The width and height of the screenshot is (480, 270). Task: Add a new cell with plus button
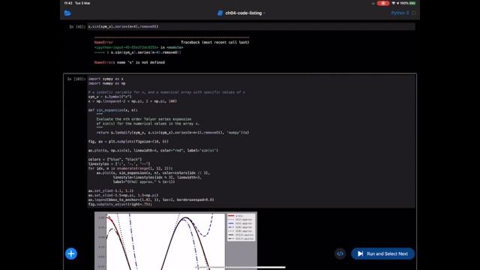point(71,253)
